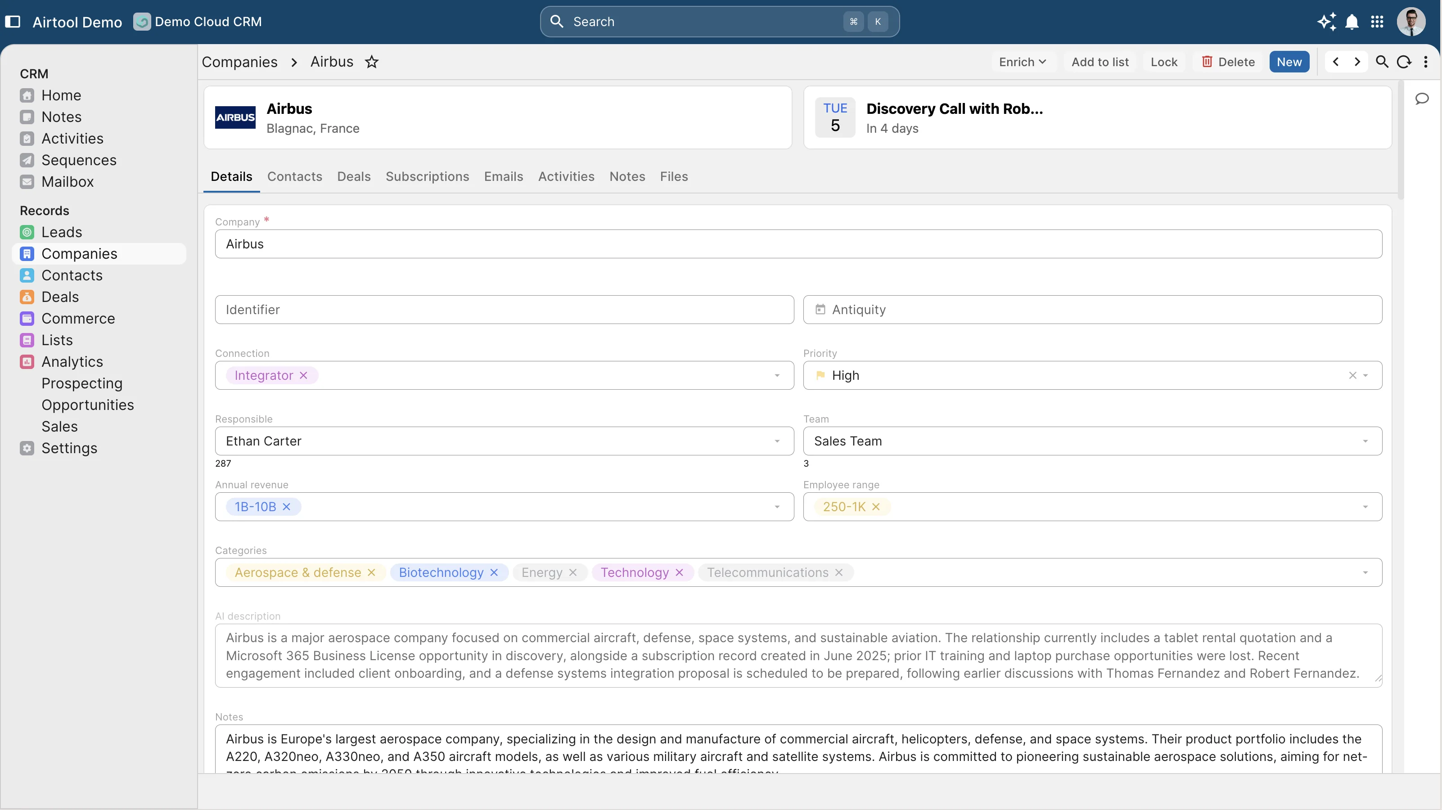This screenshot has height=810, width=1442.
Task: Open the Subscriptions tab
Action: pyautogui.click(x=427, y=176)
